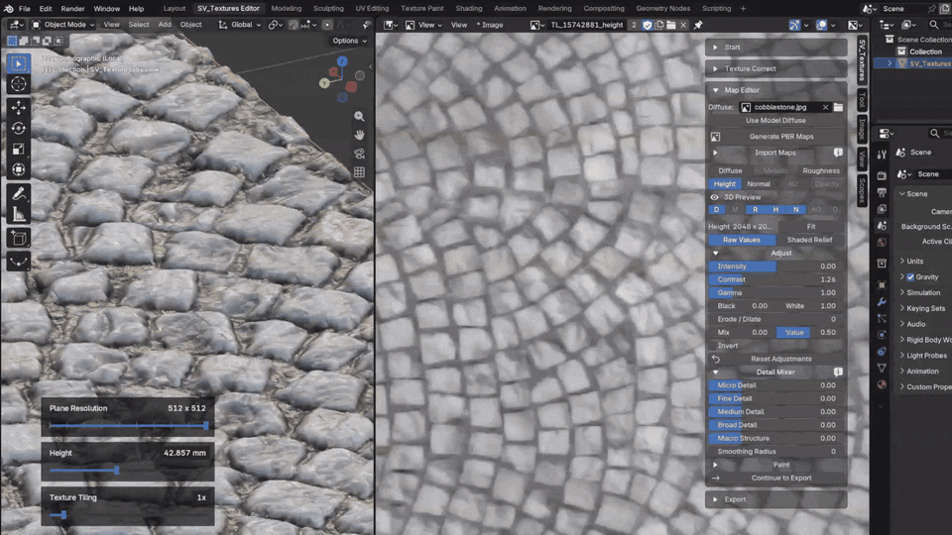The width and height of the screenshot is (952, 535).
Task: Expand the Start panel
Action: 775,48
